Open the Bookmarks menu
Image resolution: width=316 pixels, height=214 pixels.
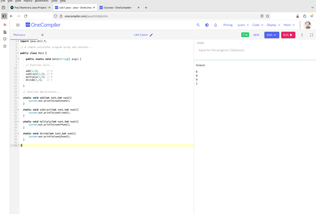[42, 1]
